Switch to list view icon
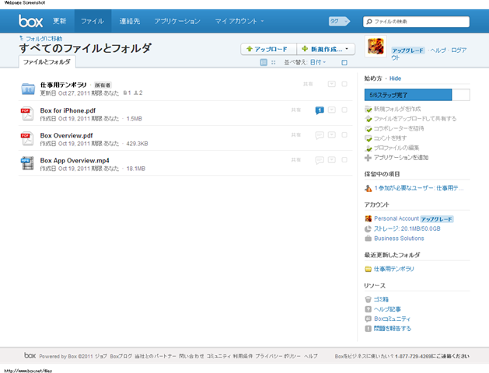The image size is (489, 373). tap(264, 62)
